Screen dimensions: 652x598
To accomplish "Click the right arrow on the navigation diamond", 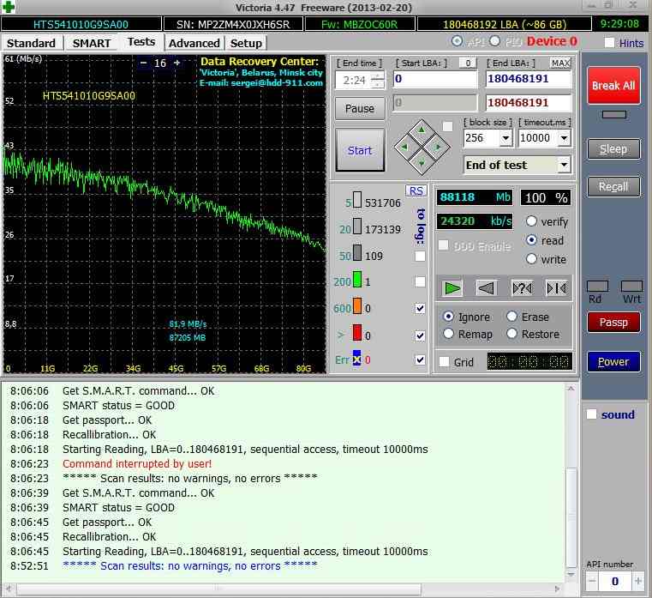I will click(437, 147).
